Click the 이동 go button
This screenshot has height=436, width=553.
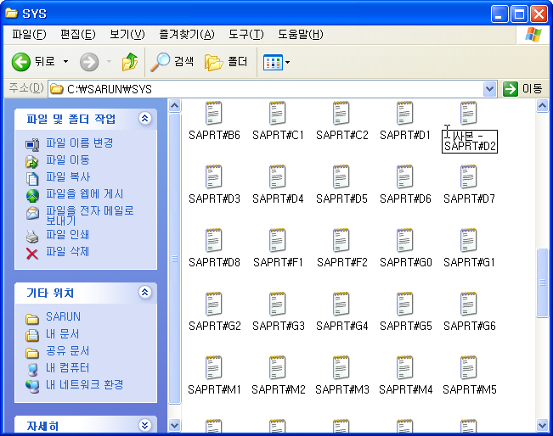[522, 89]
